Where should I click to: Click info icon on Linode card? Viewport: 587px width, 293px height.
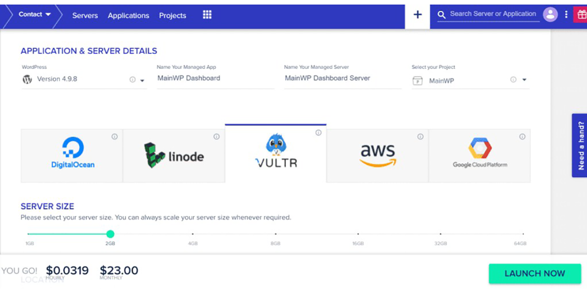point(216,137)
